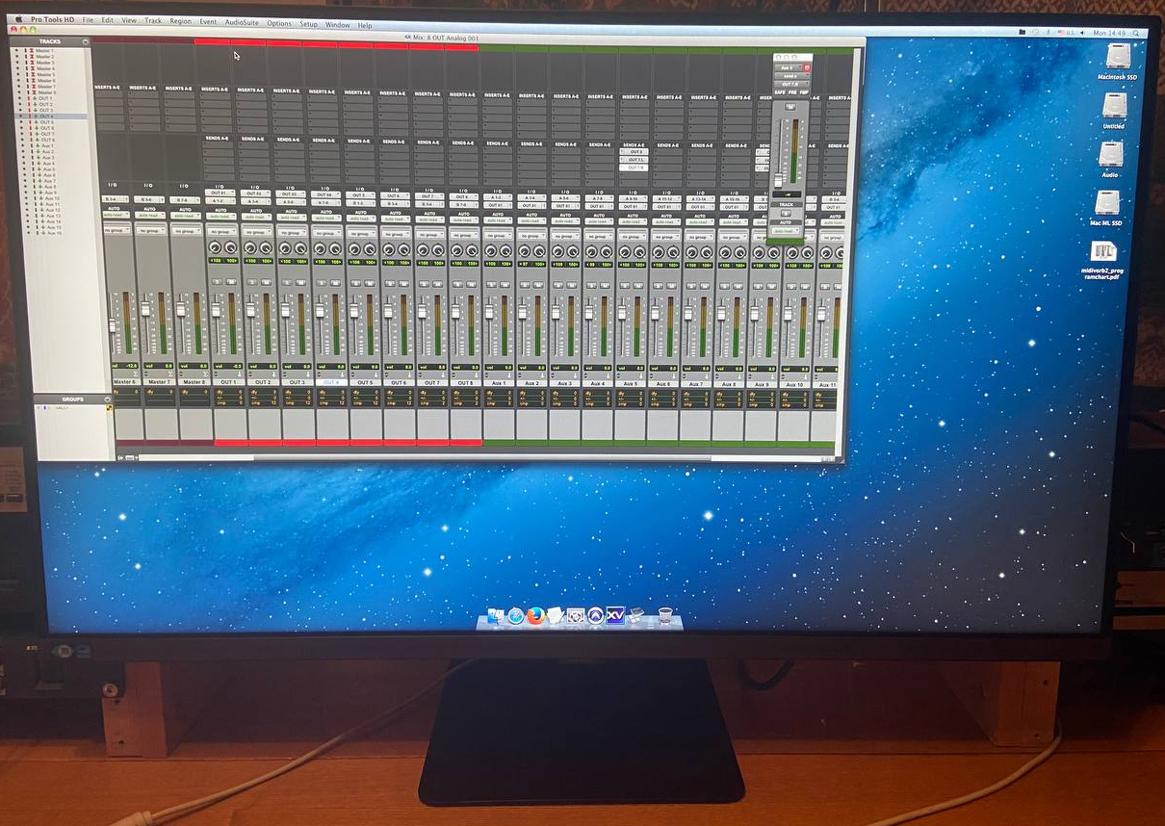Click the OUT 5 left pan knob
The width and height of the screenshot is (1165, 826).
point(354,248)
